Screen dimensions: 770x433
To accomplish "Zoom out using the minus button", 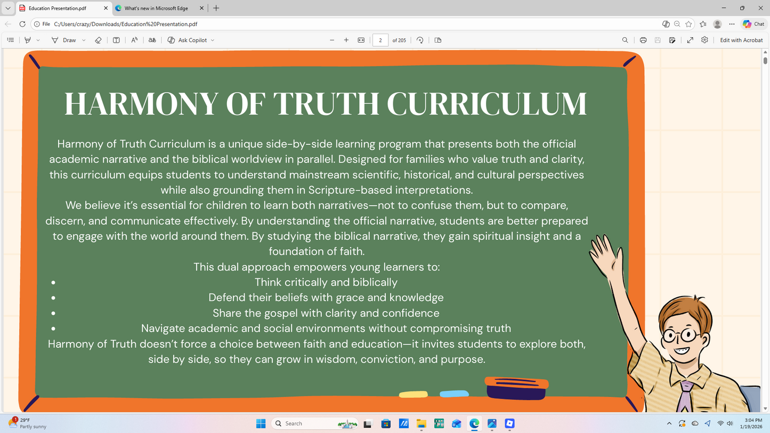I will pyautogui.click(x=332, y=40).
